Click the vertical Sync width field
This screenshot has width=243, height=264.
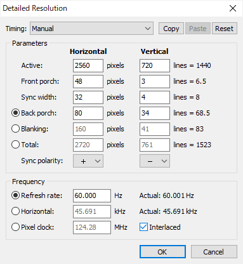[155, 97]
